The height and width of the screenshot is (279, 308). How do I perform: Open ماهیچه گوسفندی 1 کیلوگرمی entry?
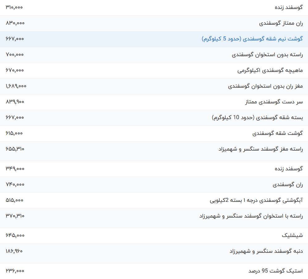coord(270,70)
